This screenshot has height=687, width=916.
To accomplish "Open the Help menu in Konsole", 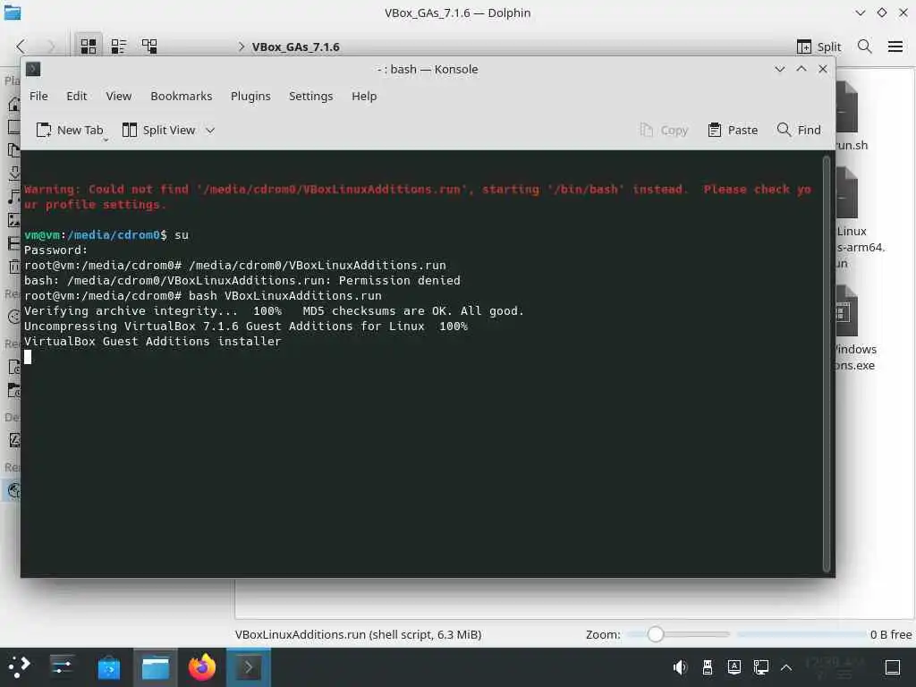I will (x=364, y=96).
